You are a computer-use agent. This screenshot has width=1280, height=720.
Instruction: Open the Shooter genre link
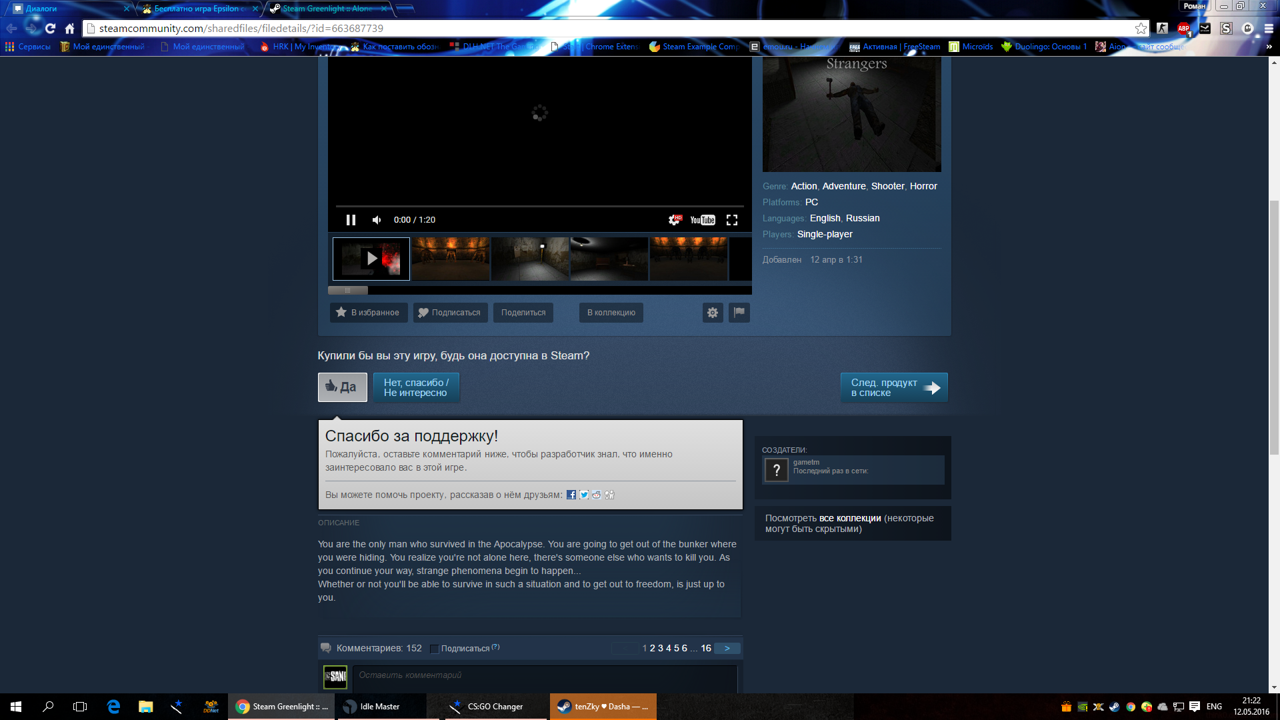(888, 186)
